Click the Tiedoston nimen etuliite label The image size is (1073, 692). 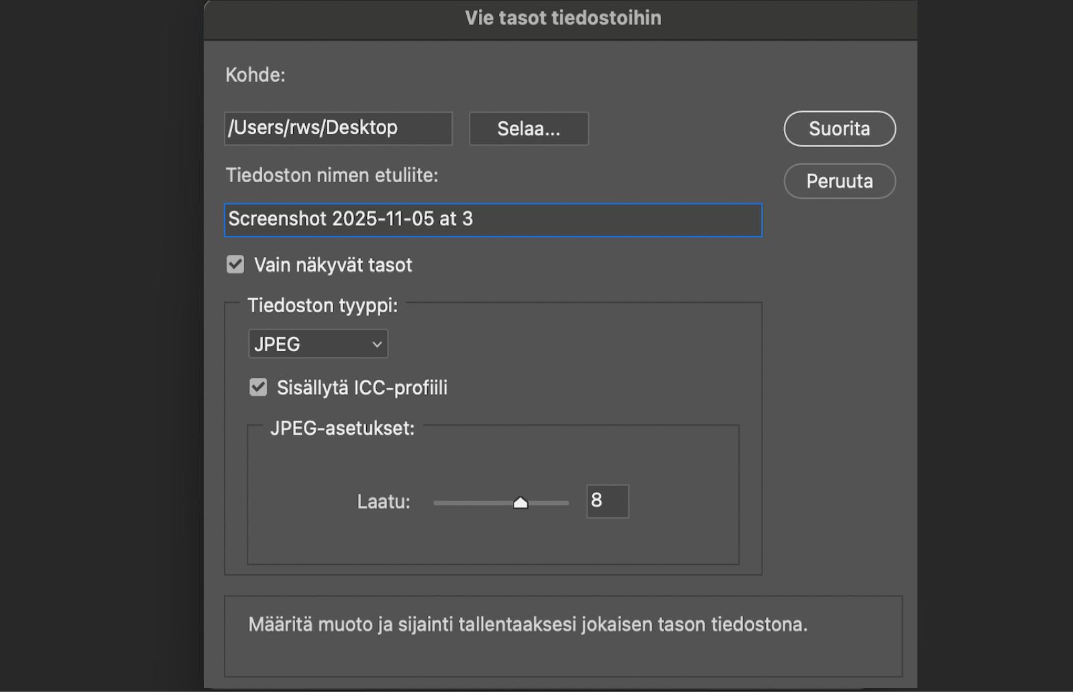pos(332,176)
